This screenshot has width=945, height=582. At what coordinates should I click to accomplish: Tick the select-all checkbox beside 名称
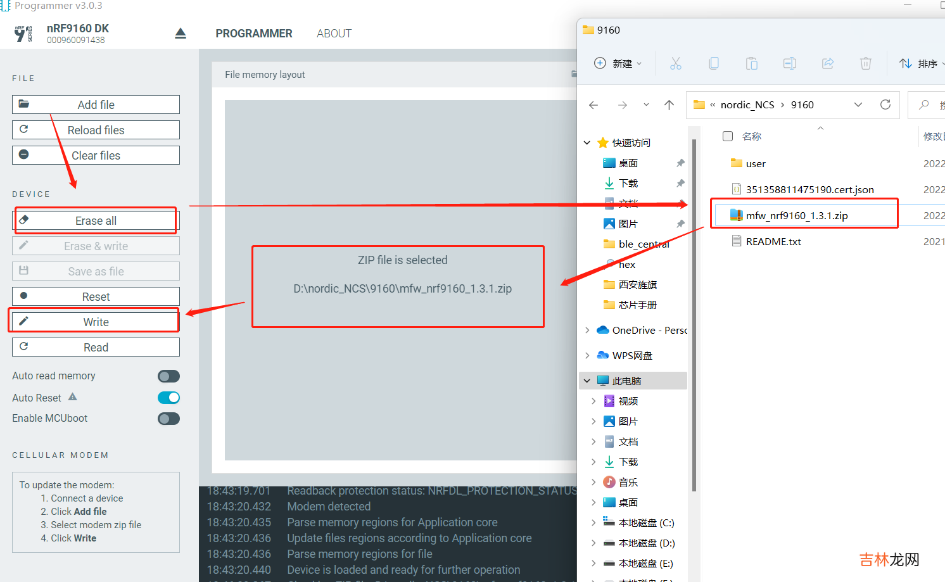coord(728,136)
